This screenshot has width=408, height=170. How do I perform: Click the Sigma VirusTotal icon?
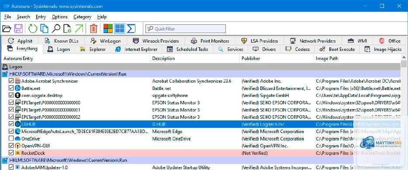[131, 29]
